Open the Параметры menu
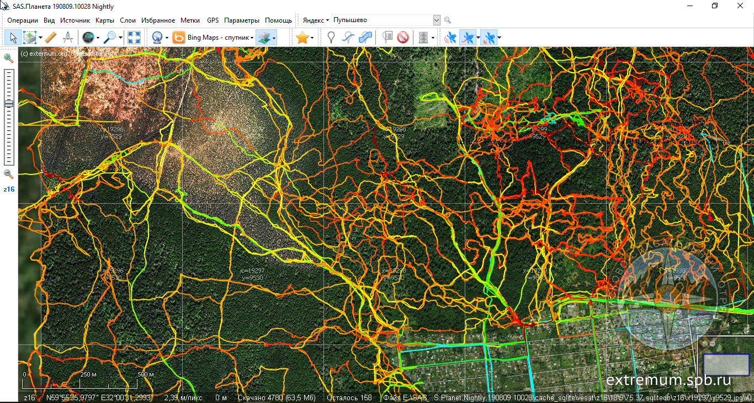The image size is (754, 403). coord(241,20)
